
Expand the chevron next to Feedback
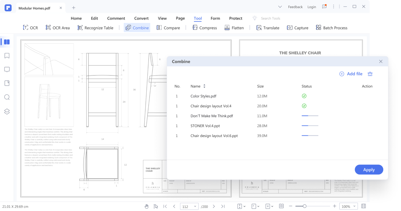[x=280, y=7]
